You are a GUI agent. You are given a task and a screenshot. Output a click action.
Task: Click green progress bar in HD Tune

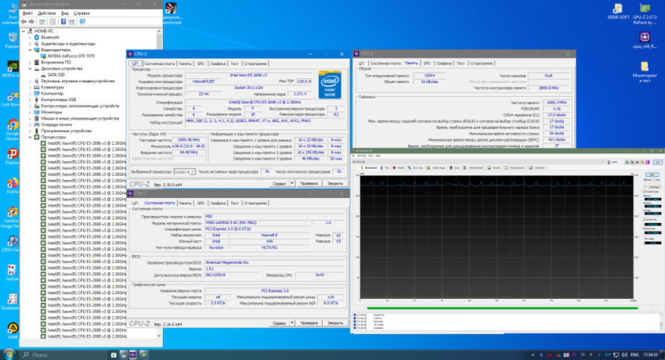pyautogui.click(x=503, y=308)
